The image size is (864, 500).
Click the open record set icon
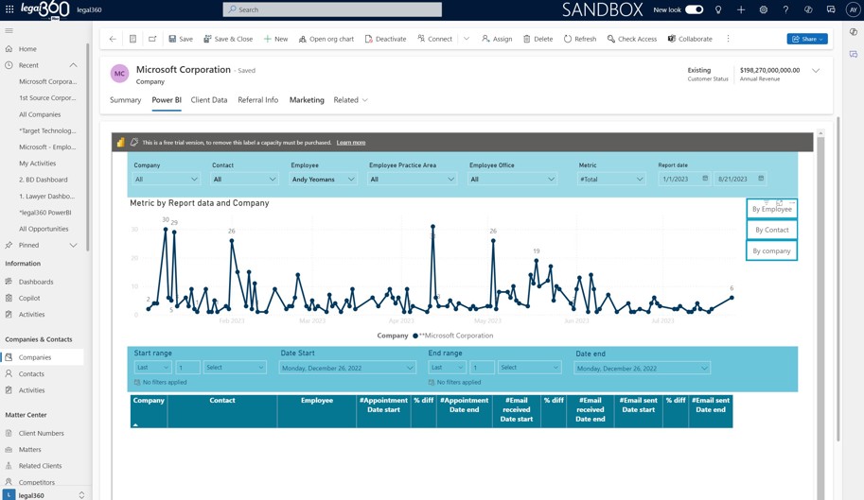[132, 39]
